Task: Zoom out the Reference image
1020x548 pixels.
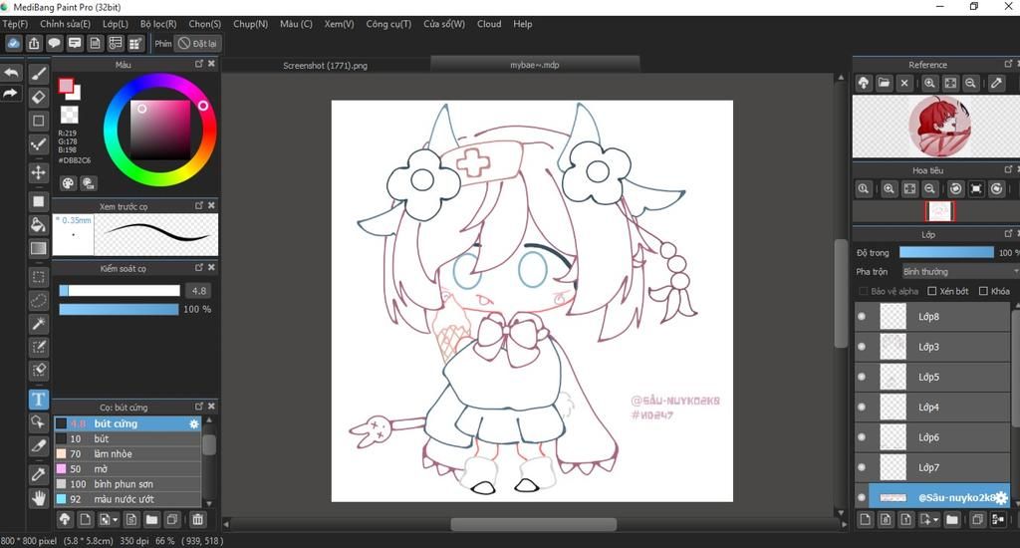Action: 970,83
